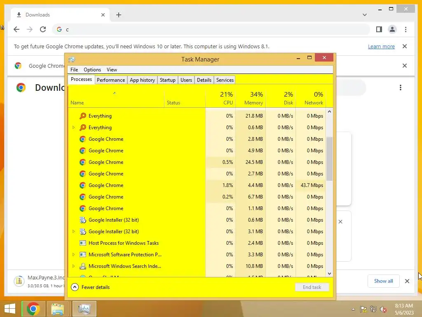The image size is (422, 317).
Task: Sort processes by the Disk column
Action: click(x=281, y=98)
